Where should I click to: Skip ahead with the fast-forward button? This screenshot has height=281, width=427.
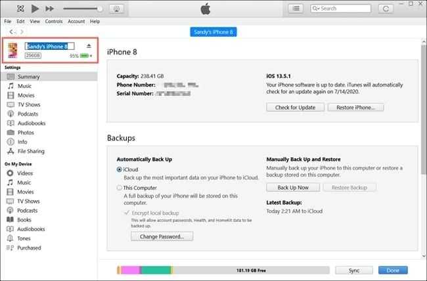click(x=49, y=9)
